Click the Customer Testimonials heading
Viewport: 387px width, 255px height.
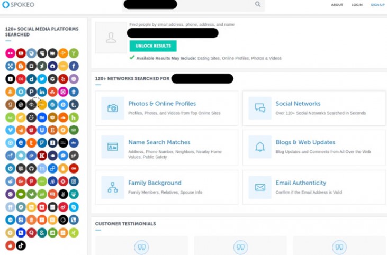pos(125,224)
